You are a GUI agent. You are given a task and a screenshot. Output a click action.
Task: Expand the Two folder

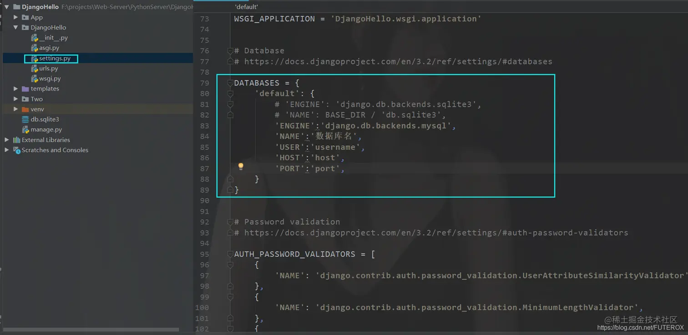[16, 99]
